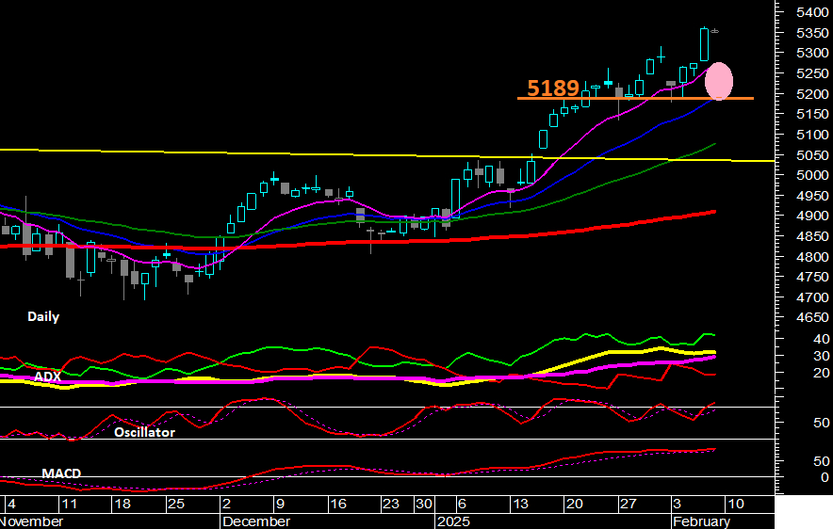The height and width of the screenshot is (529, 833).
Task: Select the Daily timeframe label
Action: (x=43, y=317)
